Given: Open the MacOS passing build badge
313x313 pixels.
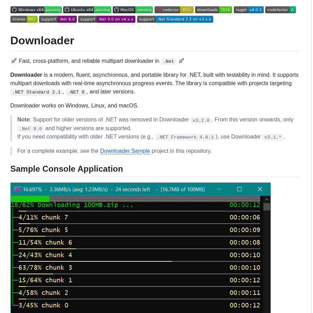Looking at the screenshot, I should (133, 9).
